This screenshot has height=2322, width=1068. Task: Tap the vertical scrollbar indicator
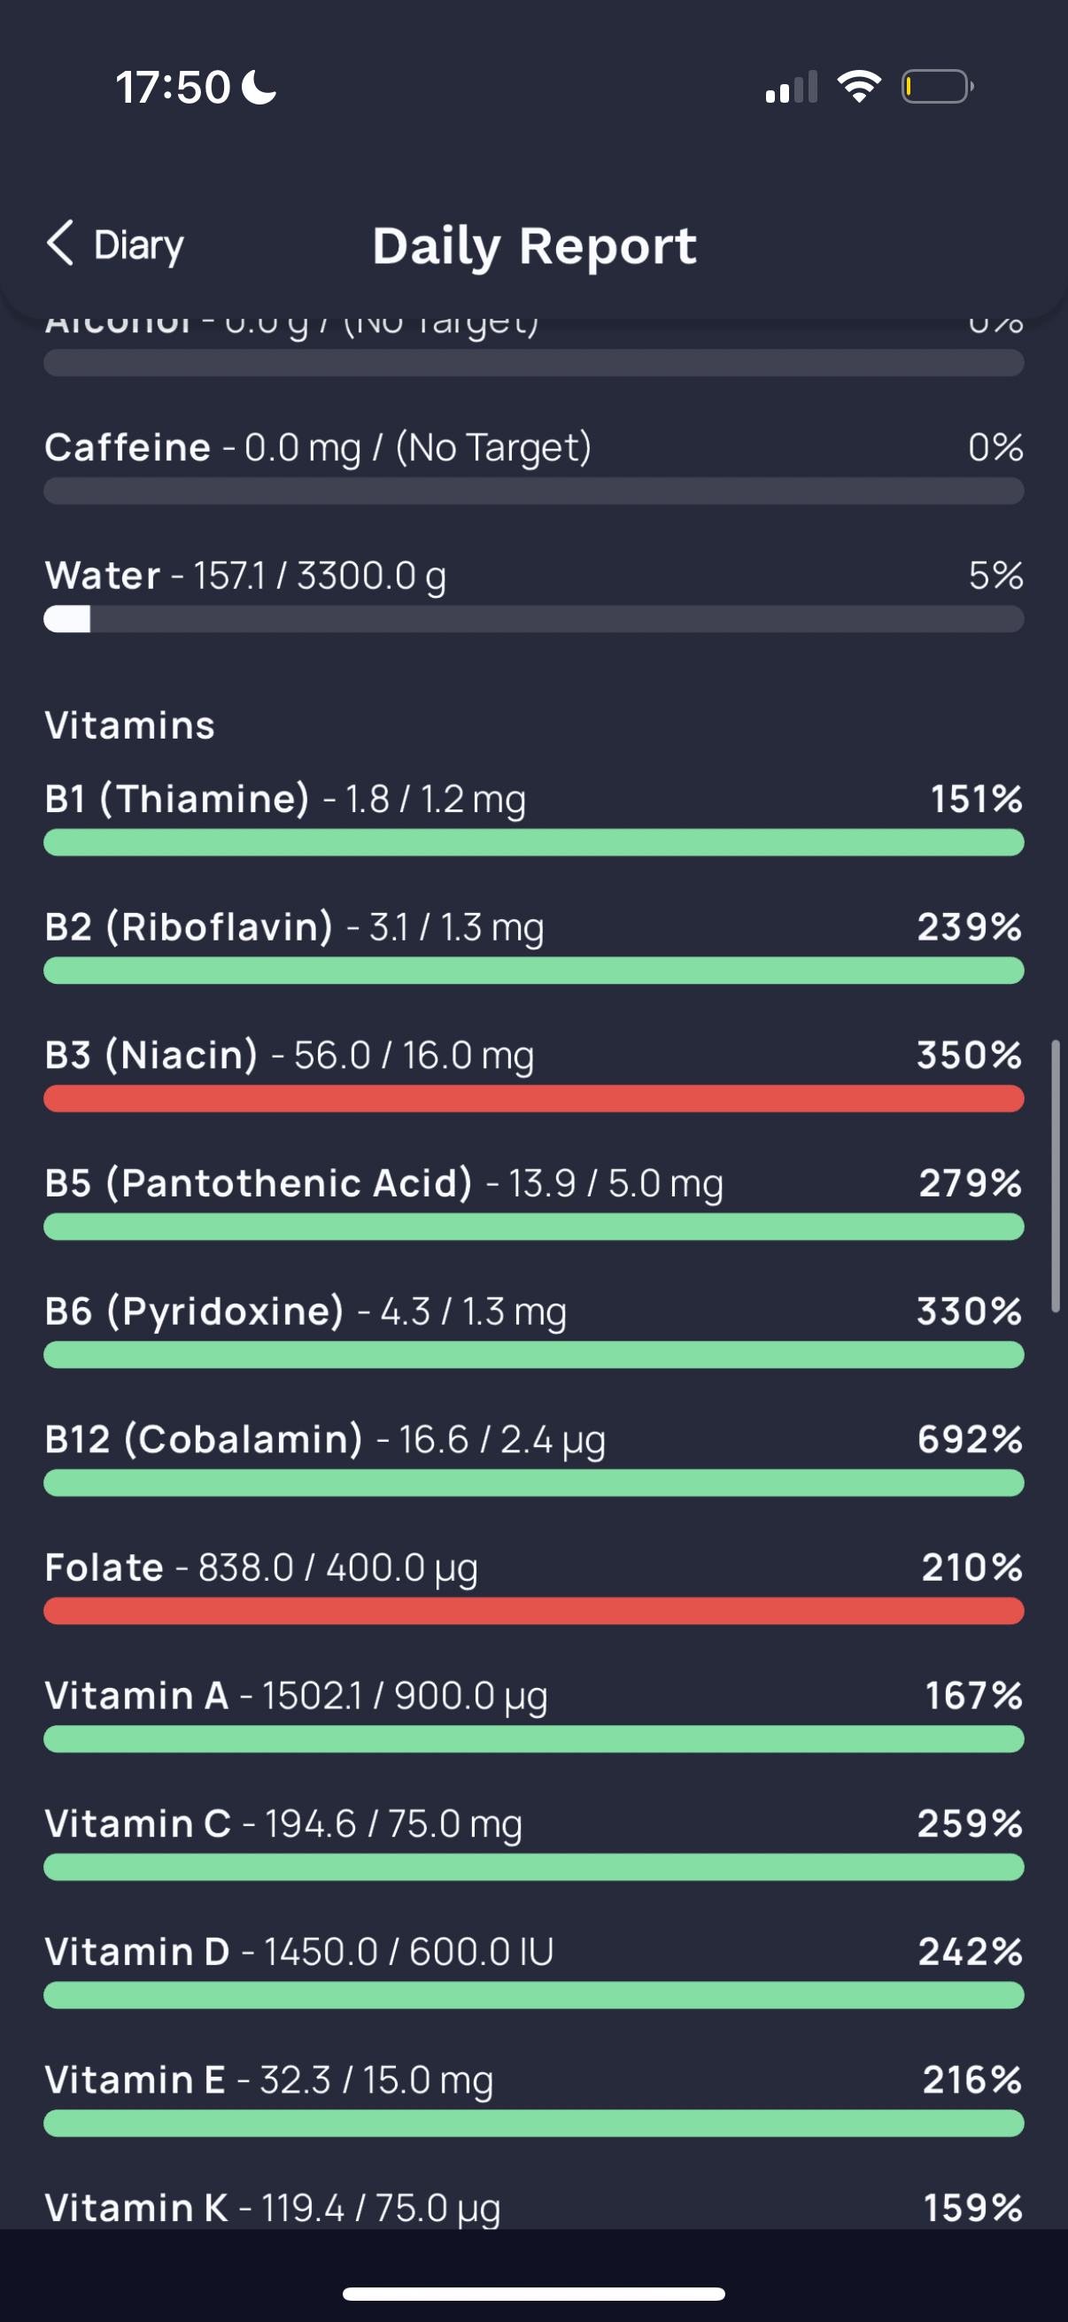(1055, 1175)
